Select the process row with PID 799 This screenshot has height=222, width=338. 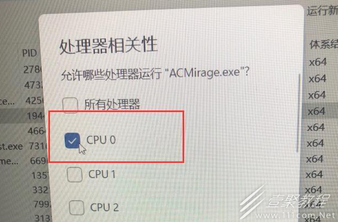coord(25,204)
